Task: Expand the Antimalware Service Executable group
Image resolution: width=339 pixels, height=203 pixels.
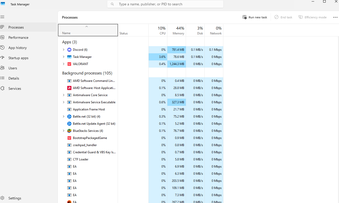Action: pyautogui.click(x=64, y=102)
